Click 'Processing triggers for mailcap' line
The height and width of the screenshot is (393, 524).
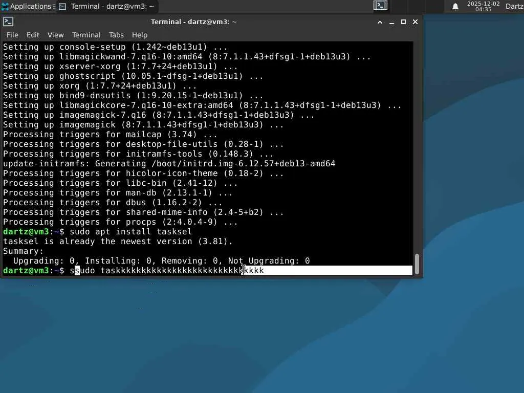point(110,135)
